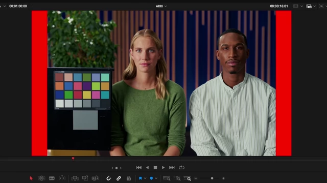The height and width of the screenshot is (183, 327).
Task: Play the timeline in reverse
Action: click(x=147, y=167)
